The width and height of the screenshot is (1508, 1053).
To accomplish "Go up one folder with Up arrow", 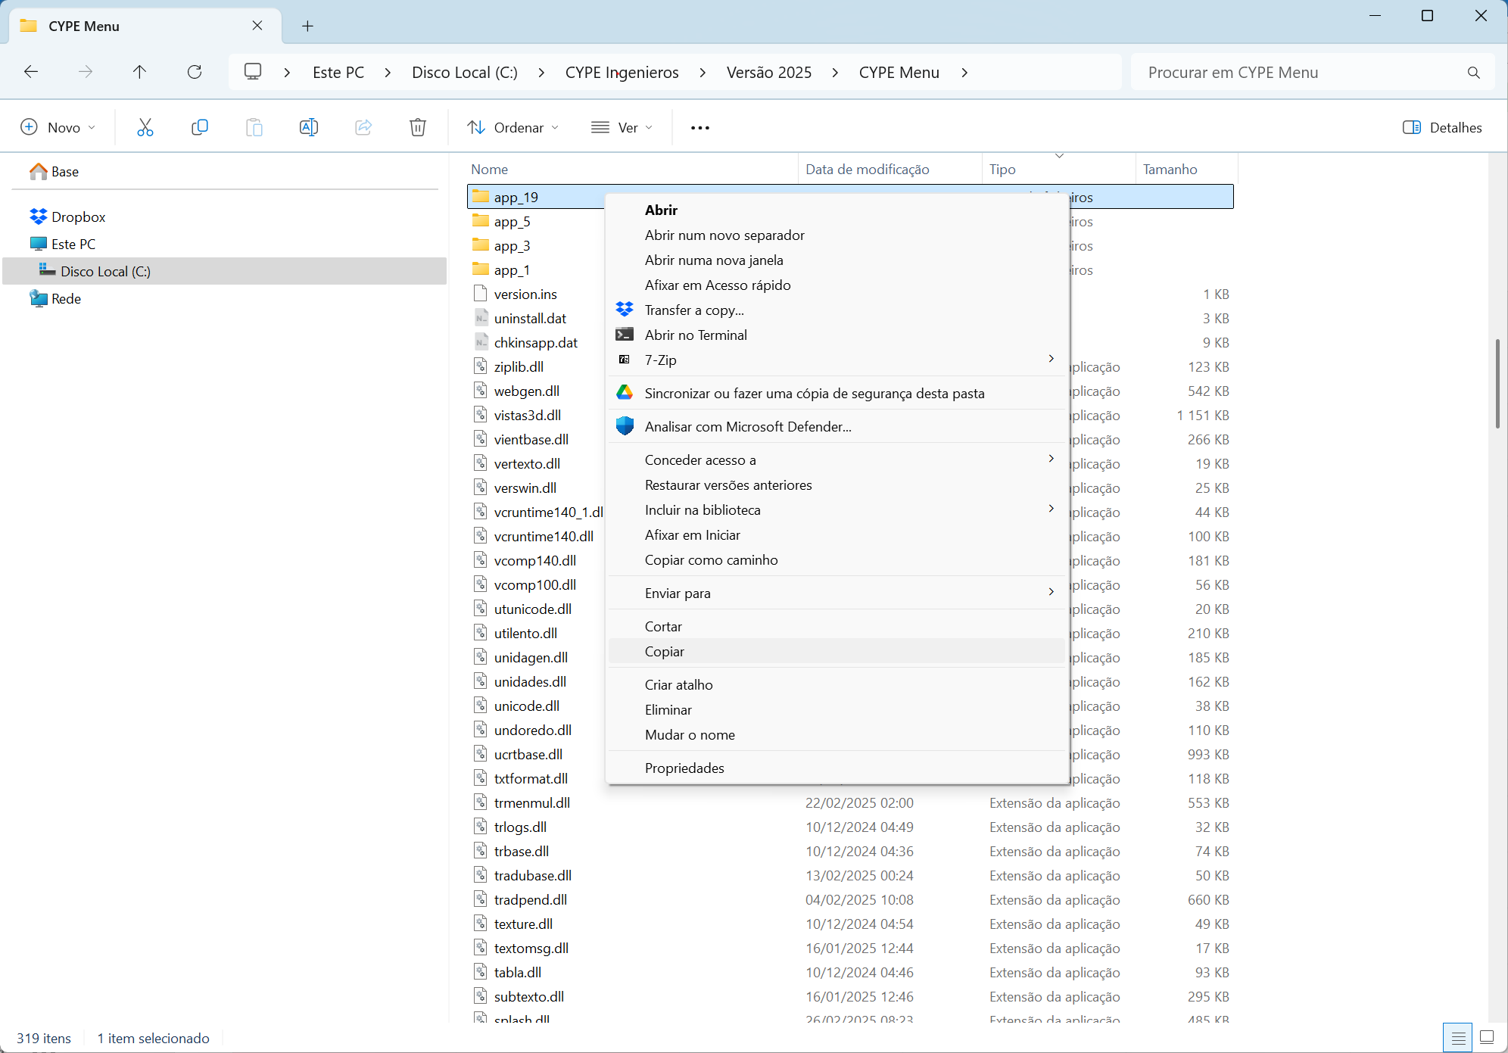I will click(x=139, y=72).
